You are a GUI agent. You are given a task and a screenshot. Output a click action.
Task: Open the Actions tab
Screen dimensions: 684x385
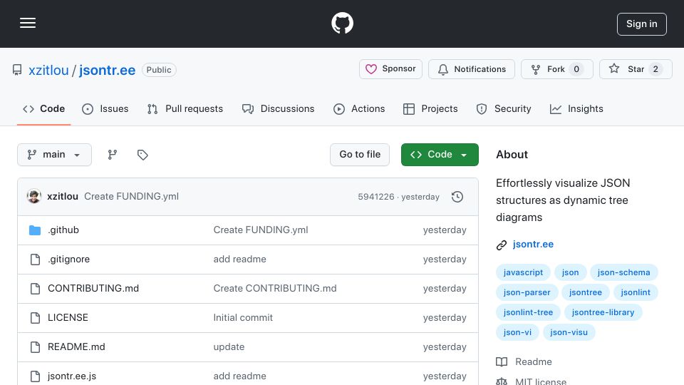[359, 108]
